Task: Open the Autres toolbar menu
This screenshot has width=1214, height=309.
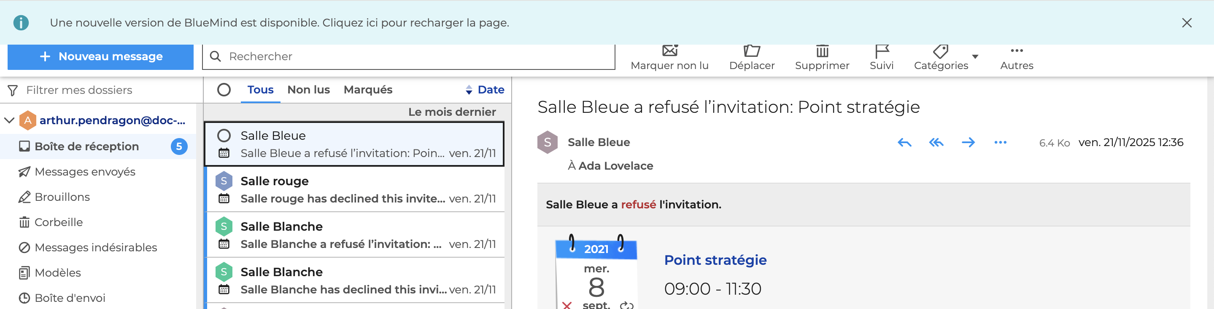Action: point(1017,57)
